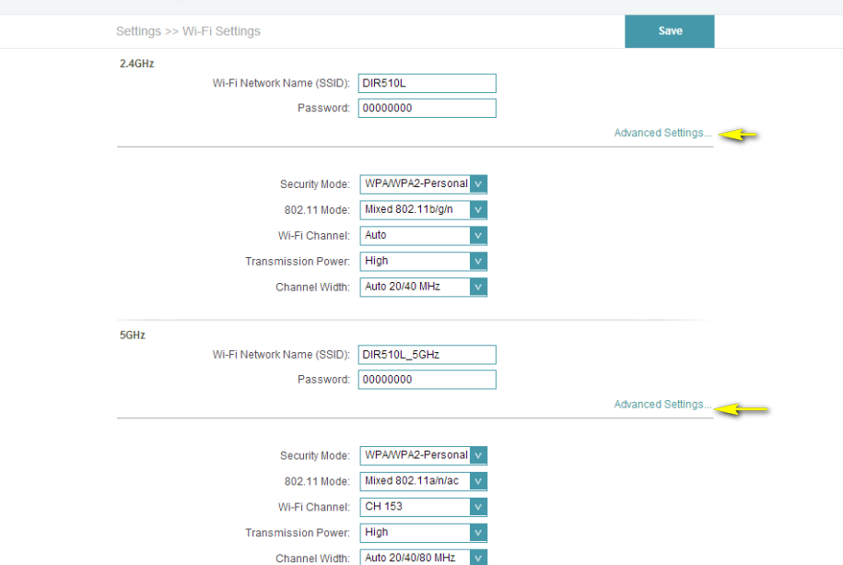Expand the 5GHz Security Mode dropdown
Screen dimensions: 843x565
423,455
